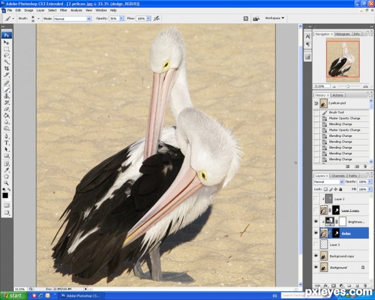Show Layer 3 visibility

click(x=316, y=245)
